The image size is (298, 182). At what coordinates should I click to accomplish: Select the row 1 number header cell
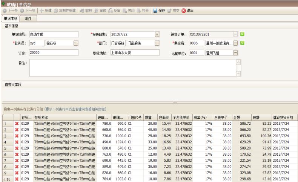(x=8, y=124)
